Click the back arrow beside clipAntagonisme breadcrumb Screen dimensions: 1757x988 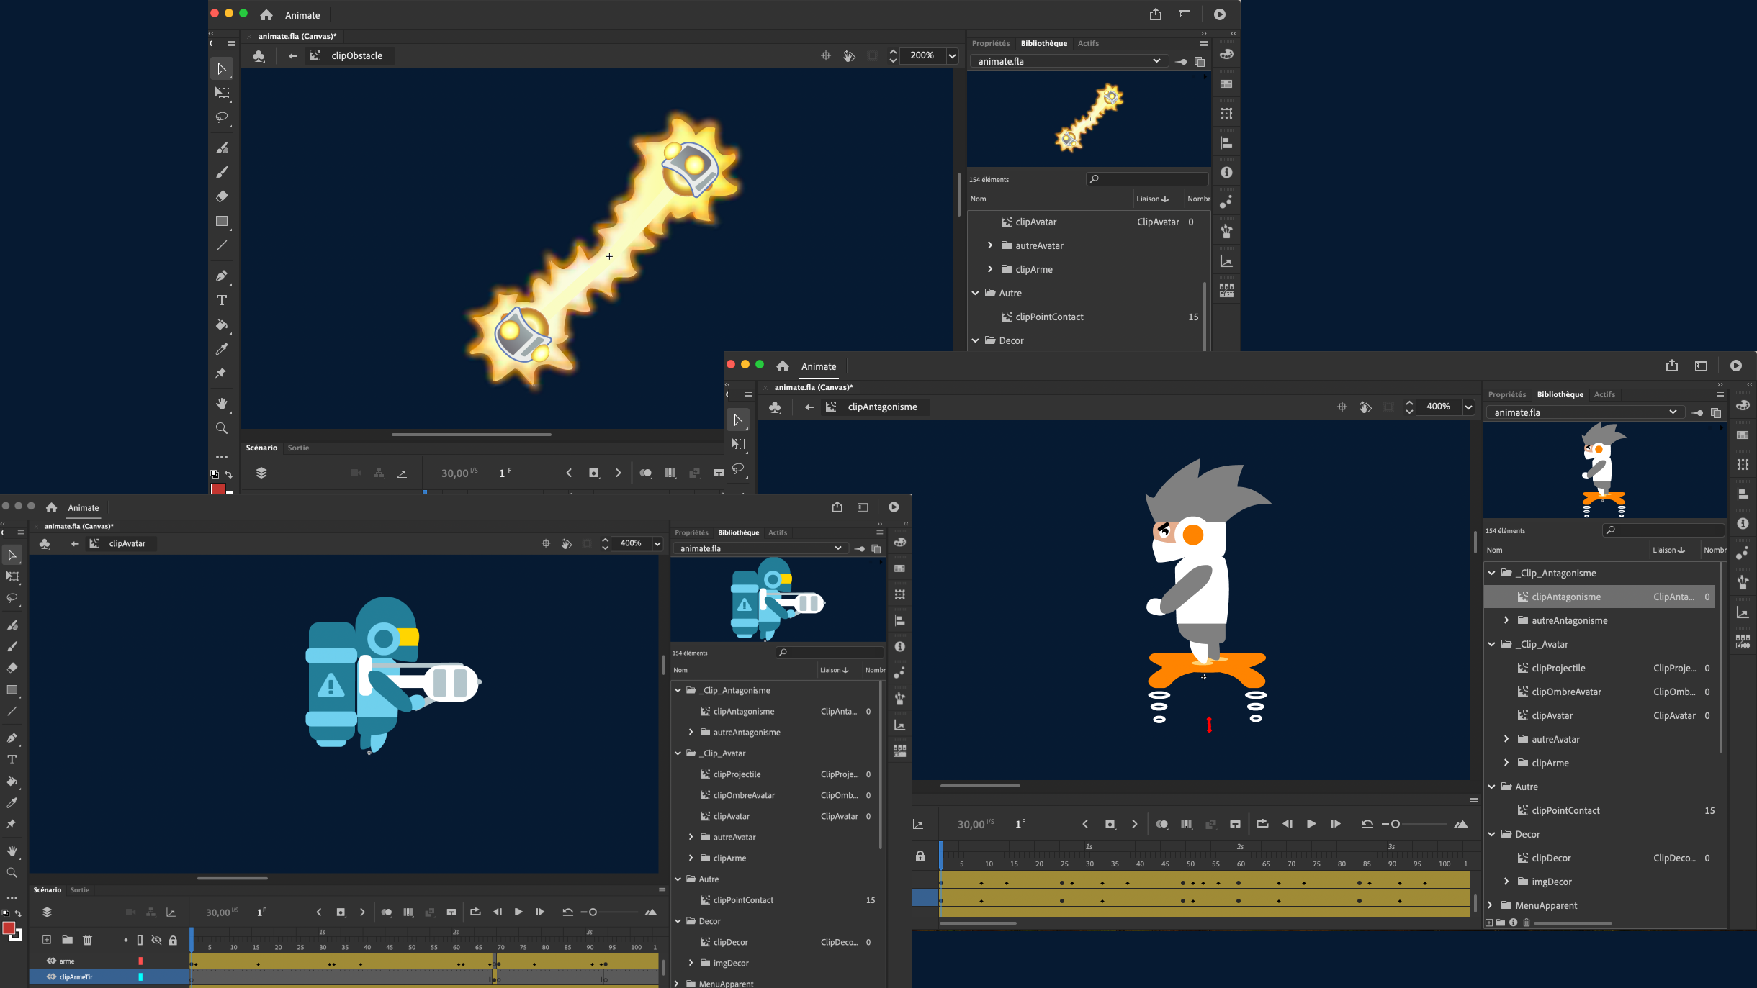(809, 407)
